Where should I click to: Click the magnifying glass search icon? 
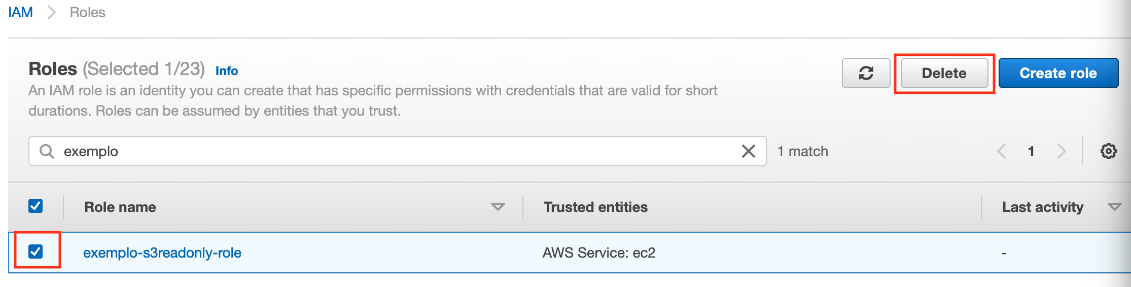(47, 151)
